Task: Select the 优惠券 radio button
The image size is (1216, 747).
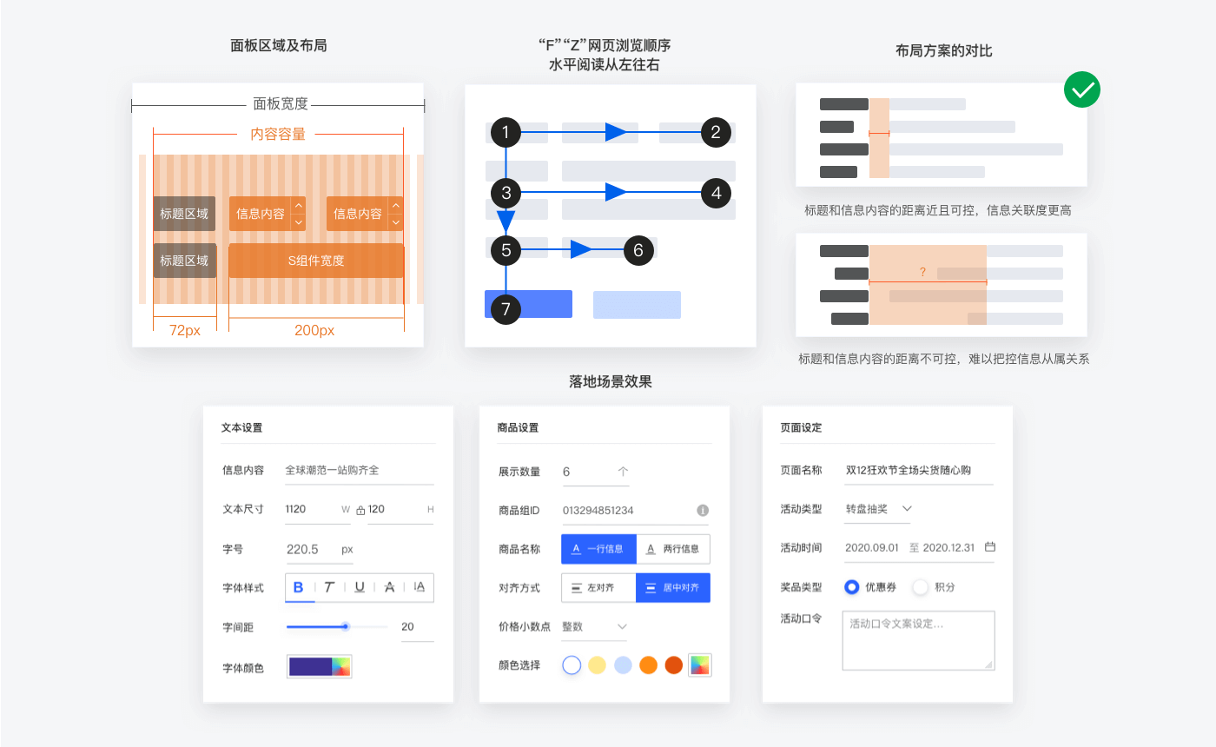Action: click(x=852, y=587)
